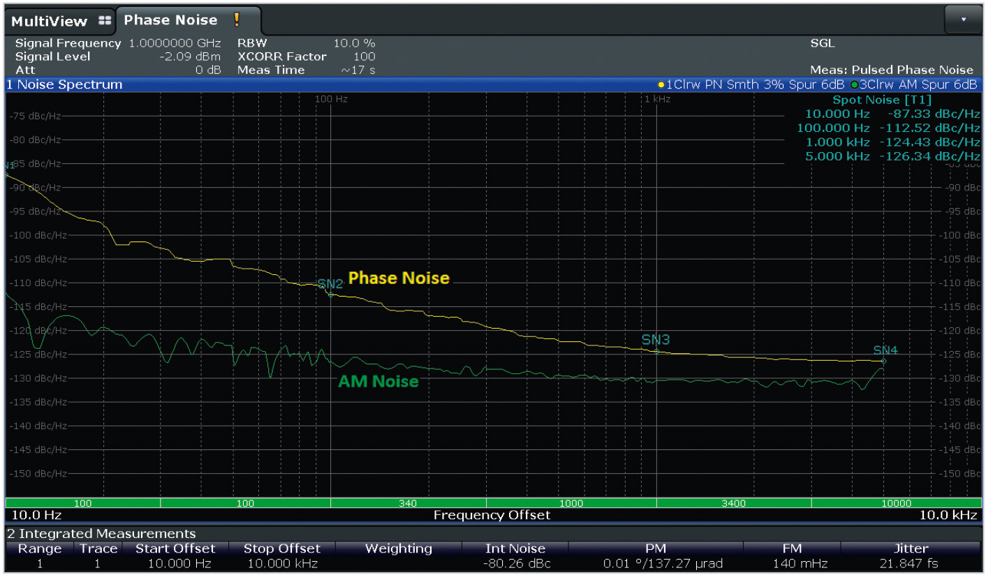Click the 10.000 kHz stop offset cell

pos(282,563)
